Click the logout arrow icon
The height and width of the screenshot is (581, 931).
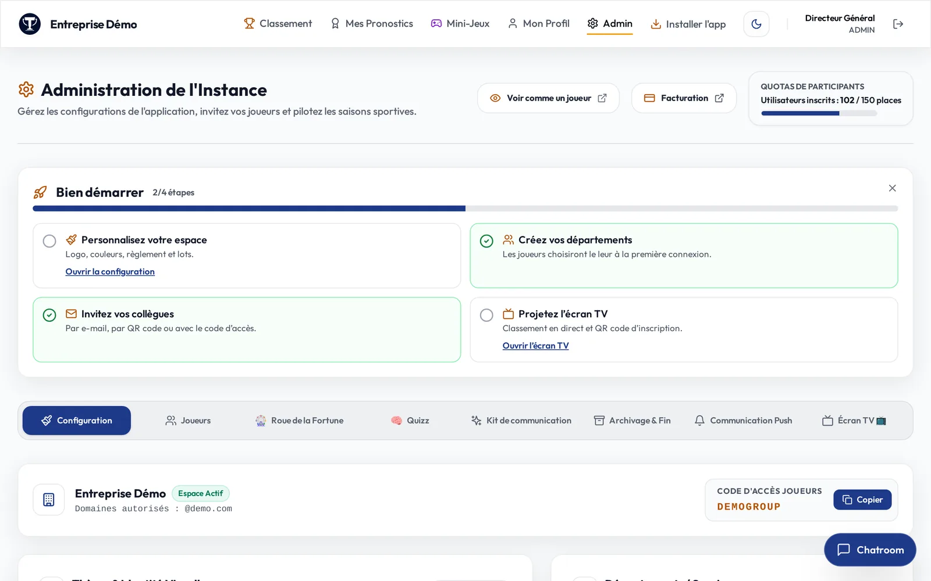pos(898,24)
